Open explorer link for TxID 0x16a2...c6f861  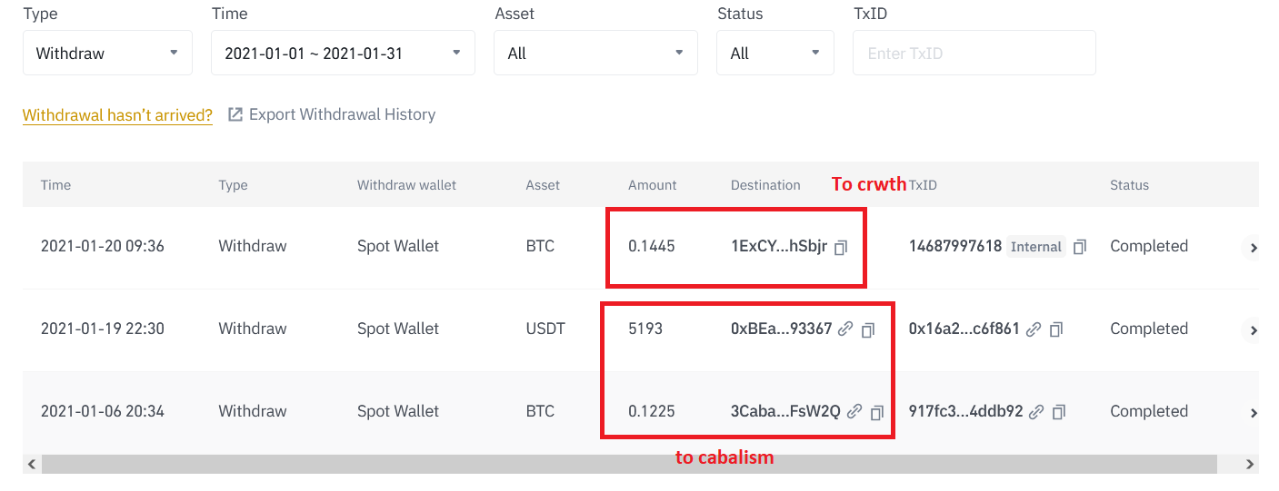click(1034, 329)
